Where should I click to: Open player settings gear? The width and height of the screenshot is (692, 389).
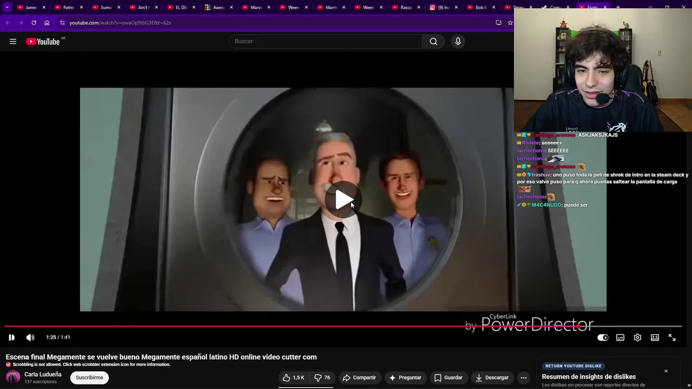point(637,337)
